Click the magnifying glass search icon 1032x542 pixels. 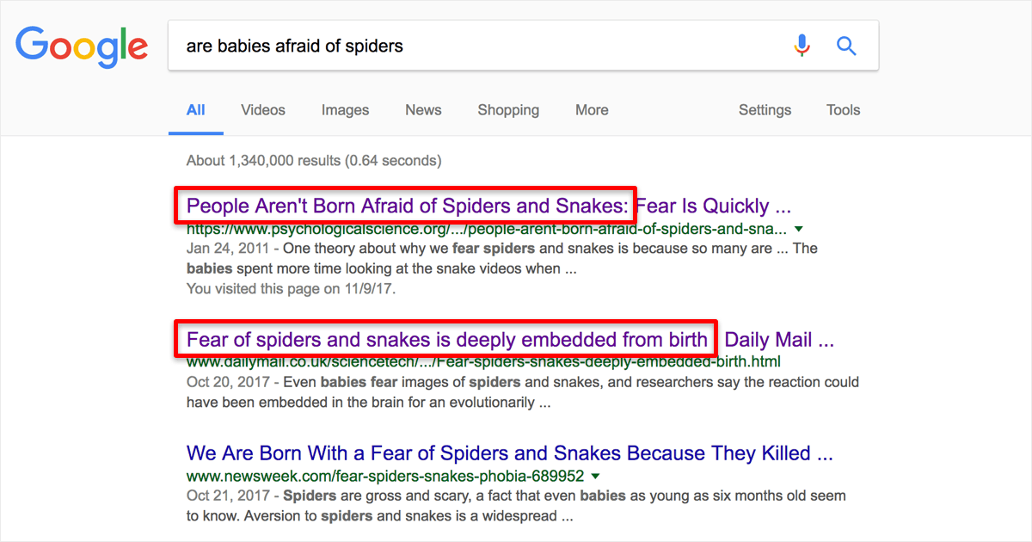[x=847, y=46]
